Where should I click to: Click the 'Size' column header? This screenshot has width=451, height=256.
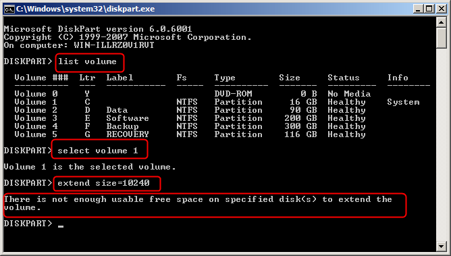click(290, 78)
